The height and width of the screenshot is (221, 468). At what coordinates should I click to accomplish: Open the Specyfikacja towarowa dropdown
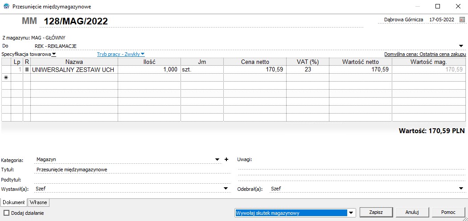coord(53,54)
